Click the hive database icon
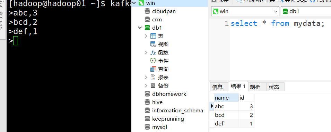 [x=147, y=102]
